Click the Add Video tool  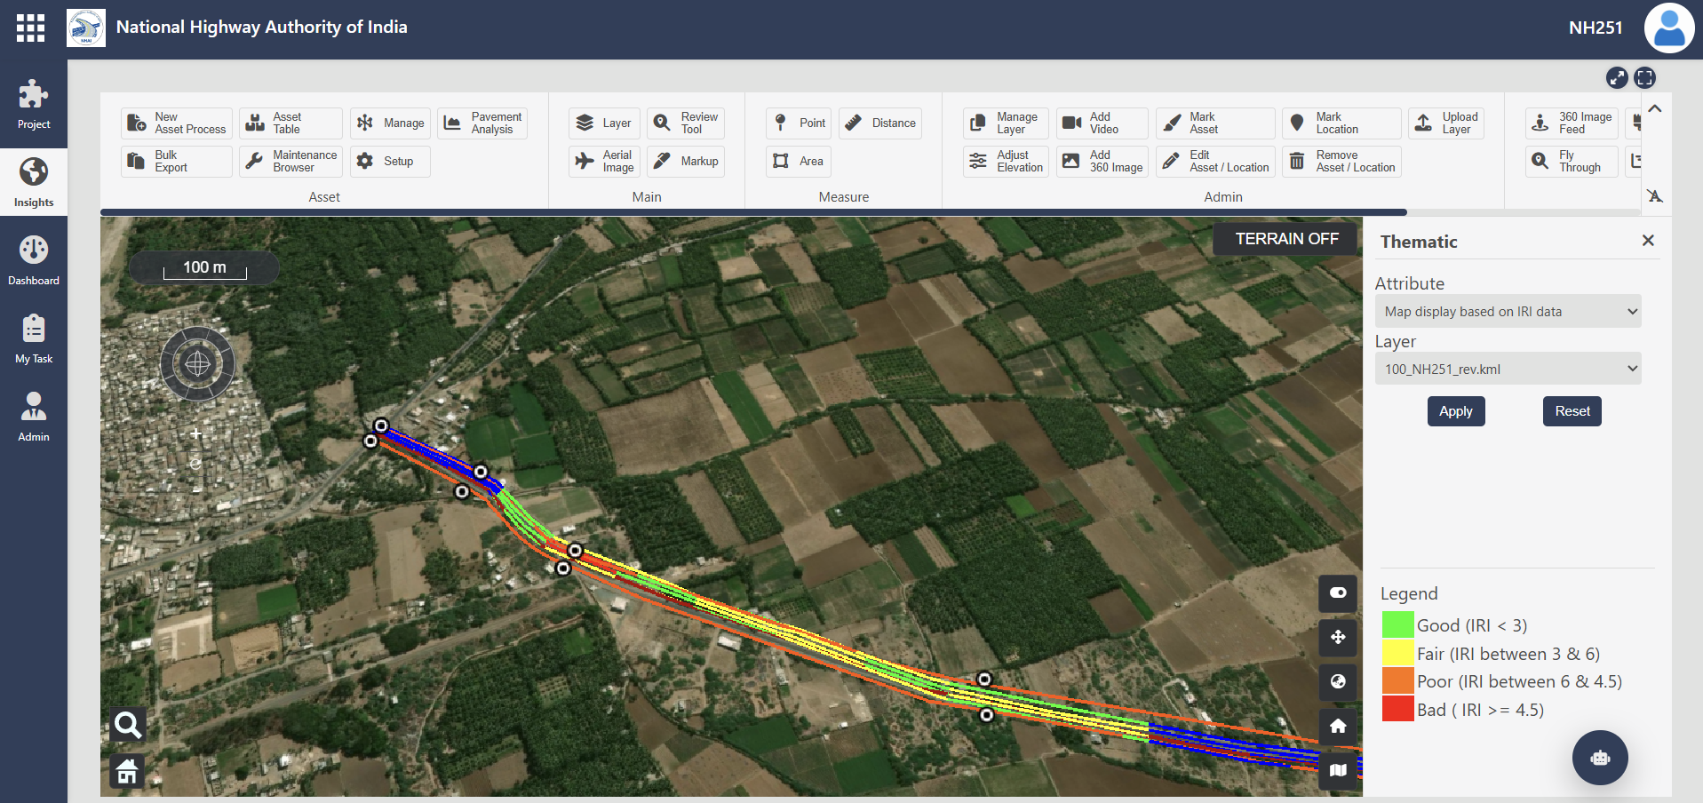click(1102, 123)
